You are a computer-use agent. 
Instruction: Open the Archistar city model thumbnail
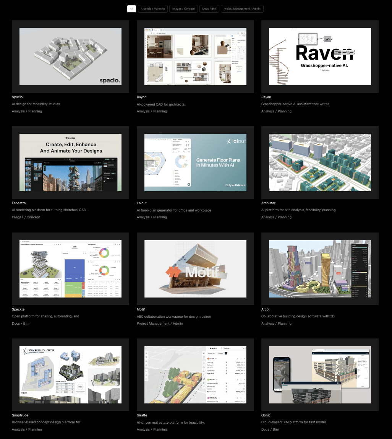point(320,163)
